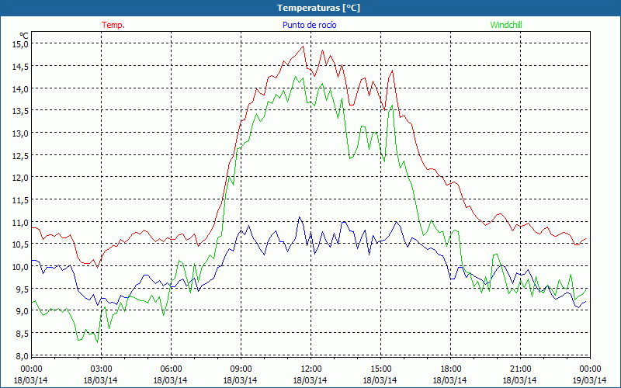Click the 21:00 time axis label
The width and height of the screenshot is (621, 388).
tap(520, 369)
